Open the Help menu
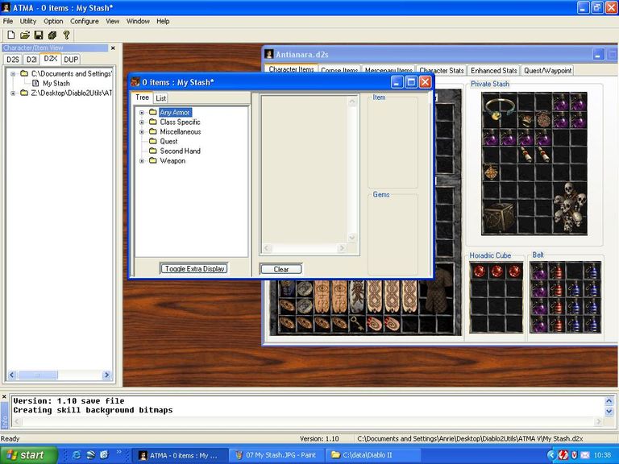The image size is (619, 464). pos(163,21)
